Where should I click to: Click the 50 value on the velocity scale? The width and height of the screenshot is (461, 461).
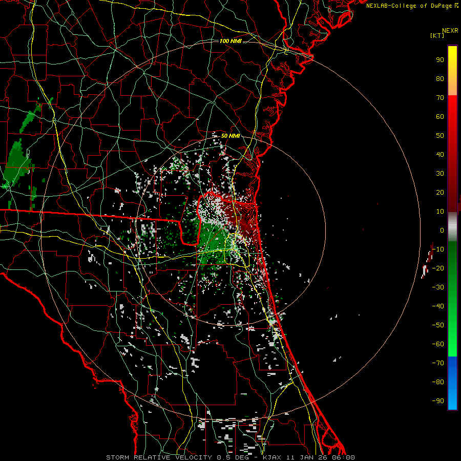point(440,136)
